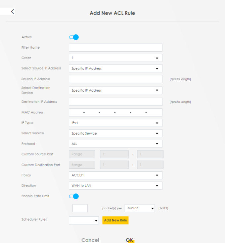
Task: Expand the Select Source IP Address dropdown
Action: 115,68
